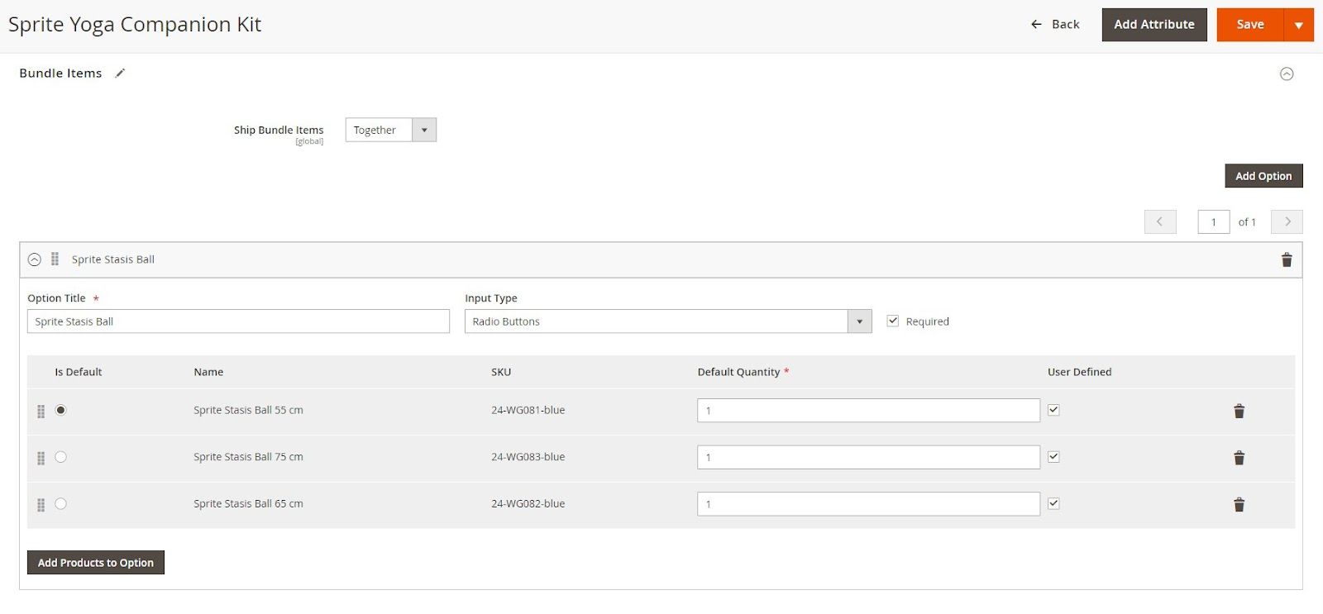Image resolution: width=1323 pixels, height=614 pixels.
Task: Focus the Option Title input field
Action: point(238,321)
